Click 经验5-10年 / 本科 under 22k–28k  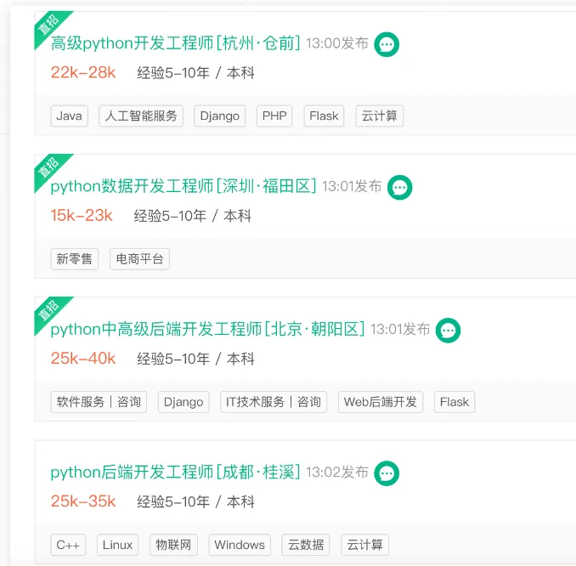(195, 73)
